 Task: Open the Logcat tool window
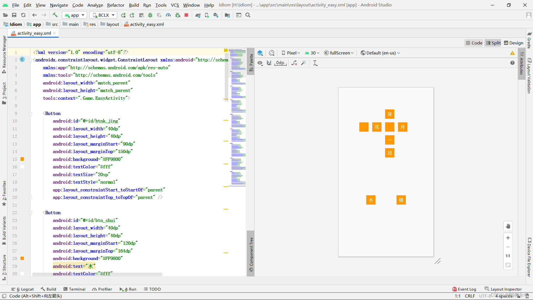pos(22,289)
